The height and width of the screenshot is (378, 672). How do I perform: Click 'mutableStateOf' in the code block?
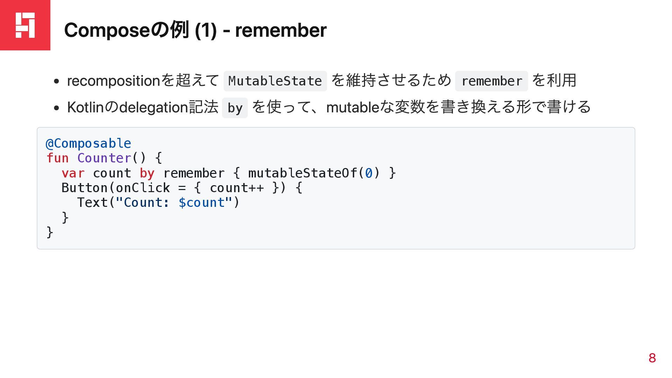(x=302, y=173)
